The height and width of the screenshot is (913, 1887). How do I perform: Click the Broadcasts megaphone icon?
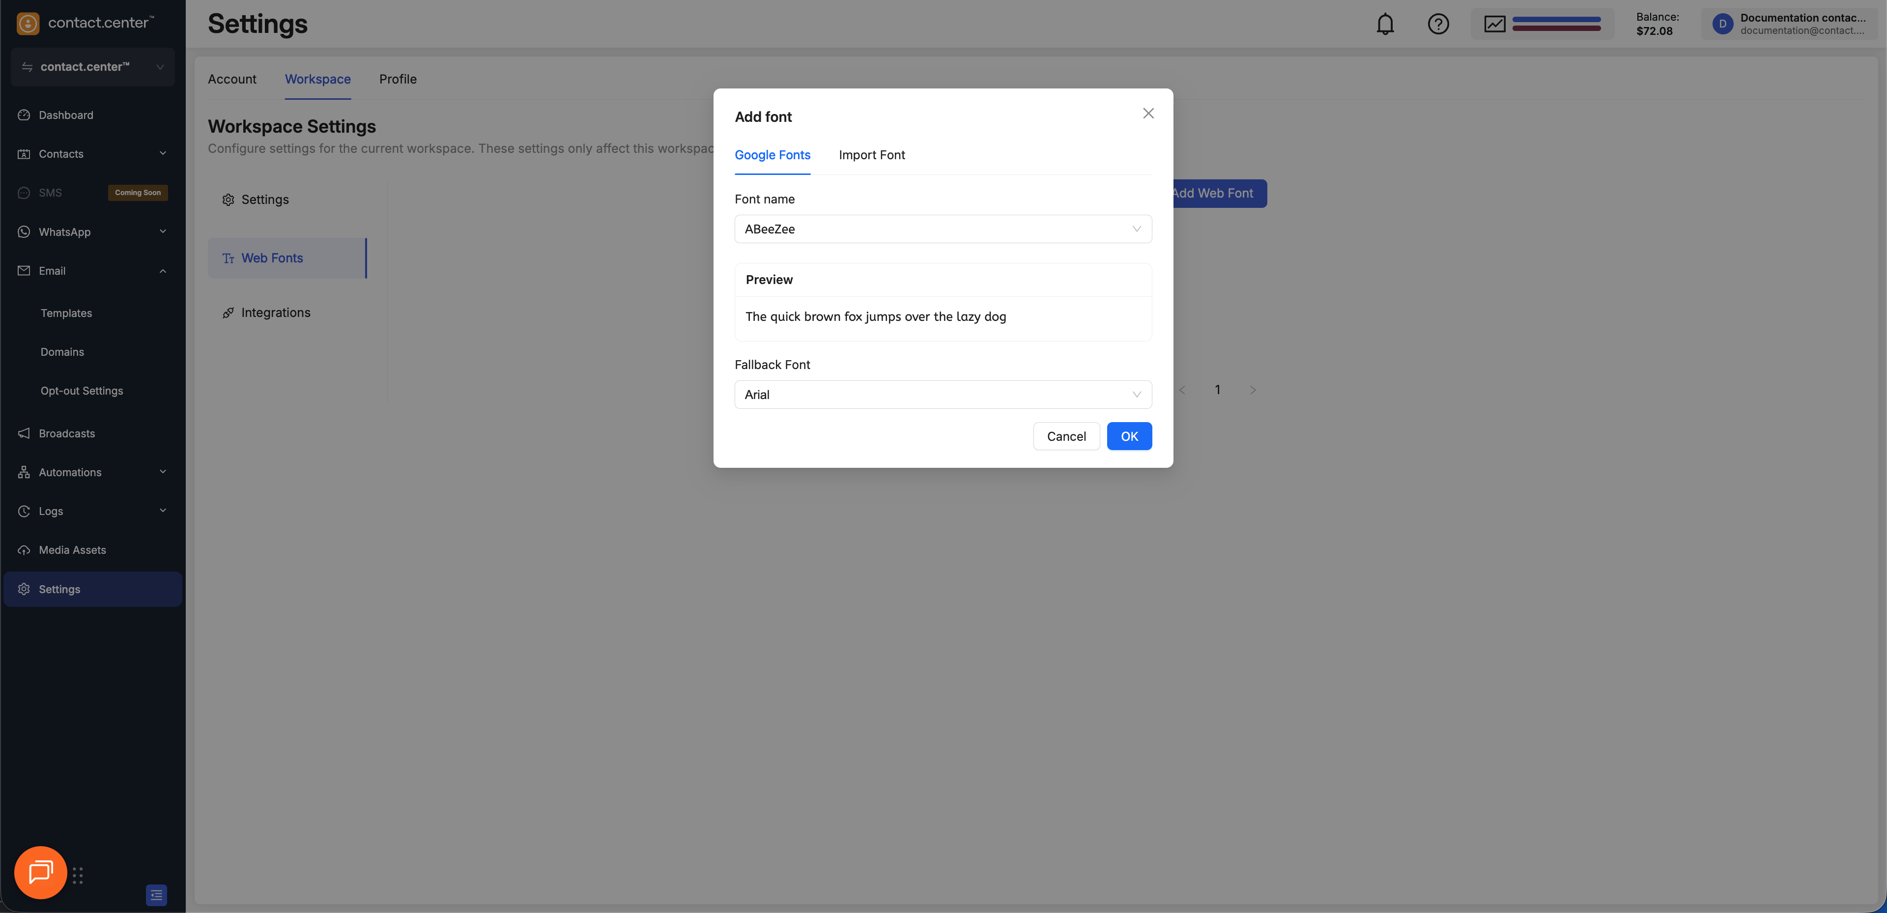24,433
